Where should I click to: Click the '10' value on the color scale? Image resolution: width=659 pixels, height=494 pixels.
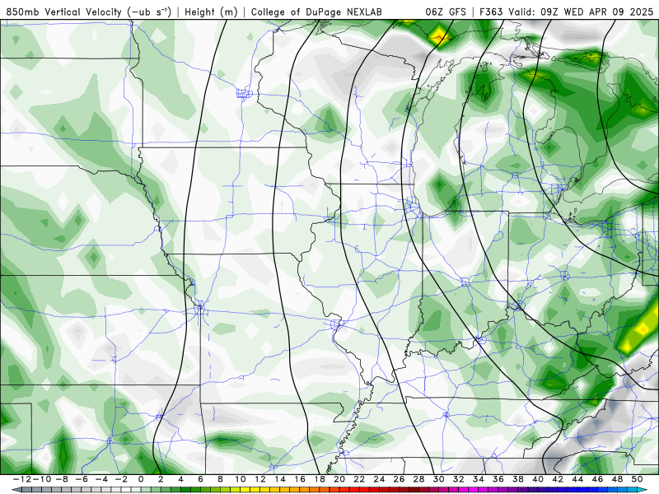(241, 479)
